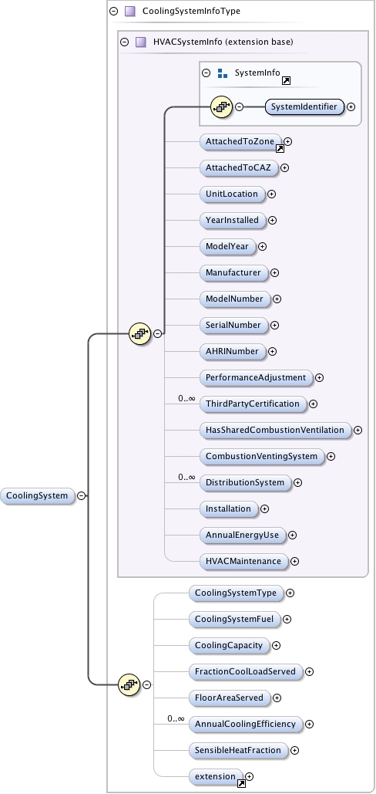Image resolution: width=376 pixels, height=794 pixels.
Task: Select the ModelNumber element
Action: [x=234, y=299]
